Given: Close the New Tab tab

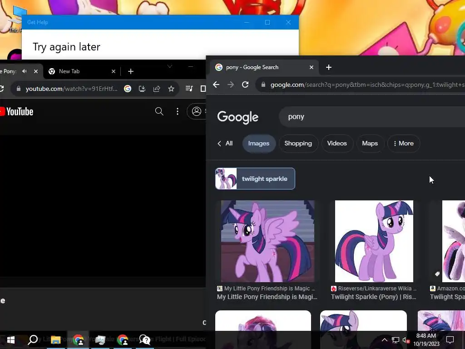Looking at the screenshot, I should tap(113, 71).
